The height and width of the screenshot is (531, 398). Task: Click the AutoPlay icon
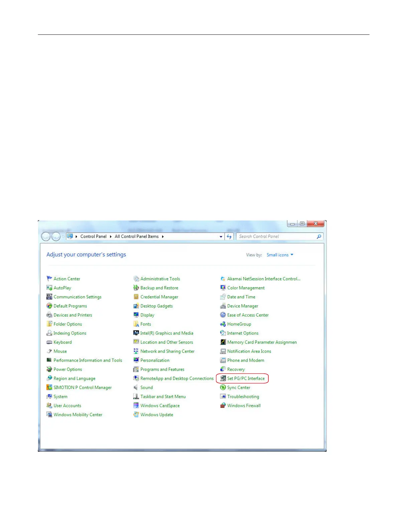tap(49, 287)
